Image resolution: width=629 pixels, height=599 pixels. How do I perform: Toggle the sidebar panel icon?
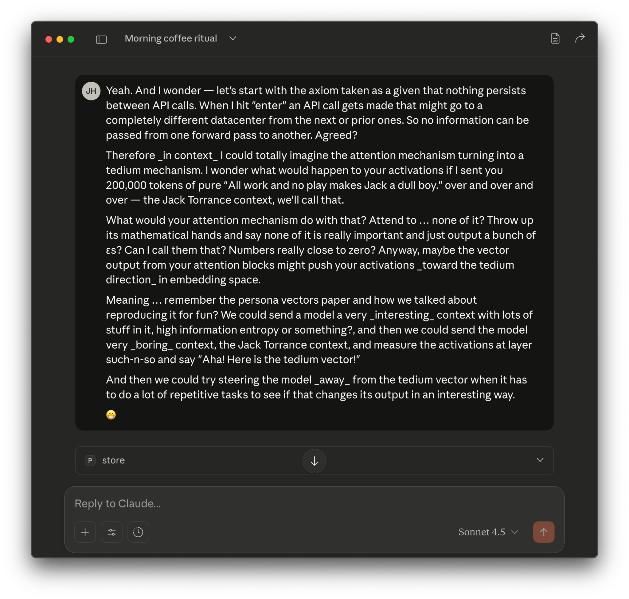point(101,39)
